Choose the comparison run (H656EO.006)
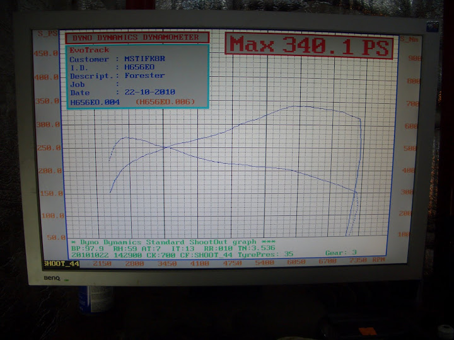The image size is (454, 340). [x=165, y=102]
